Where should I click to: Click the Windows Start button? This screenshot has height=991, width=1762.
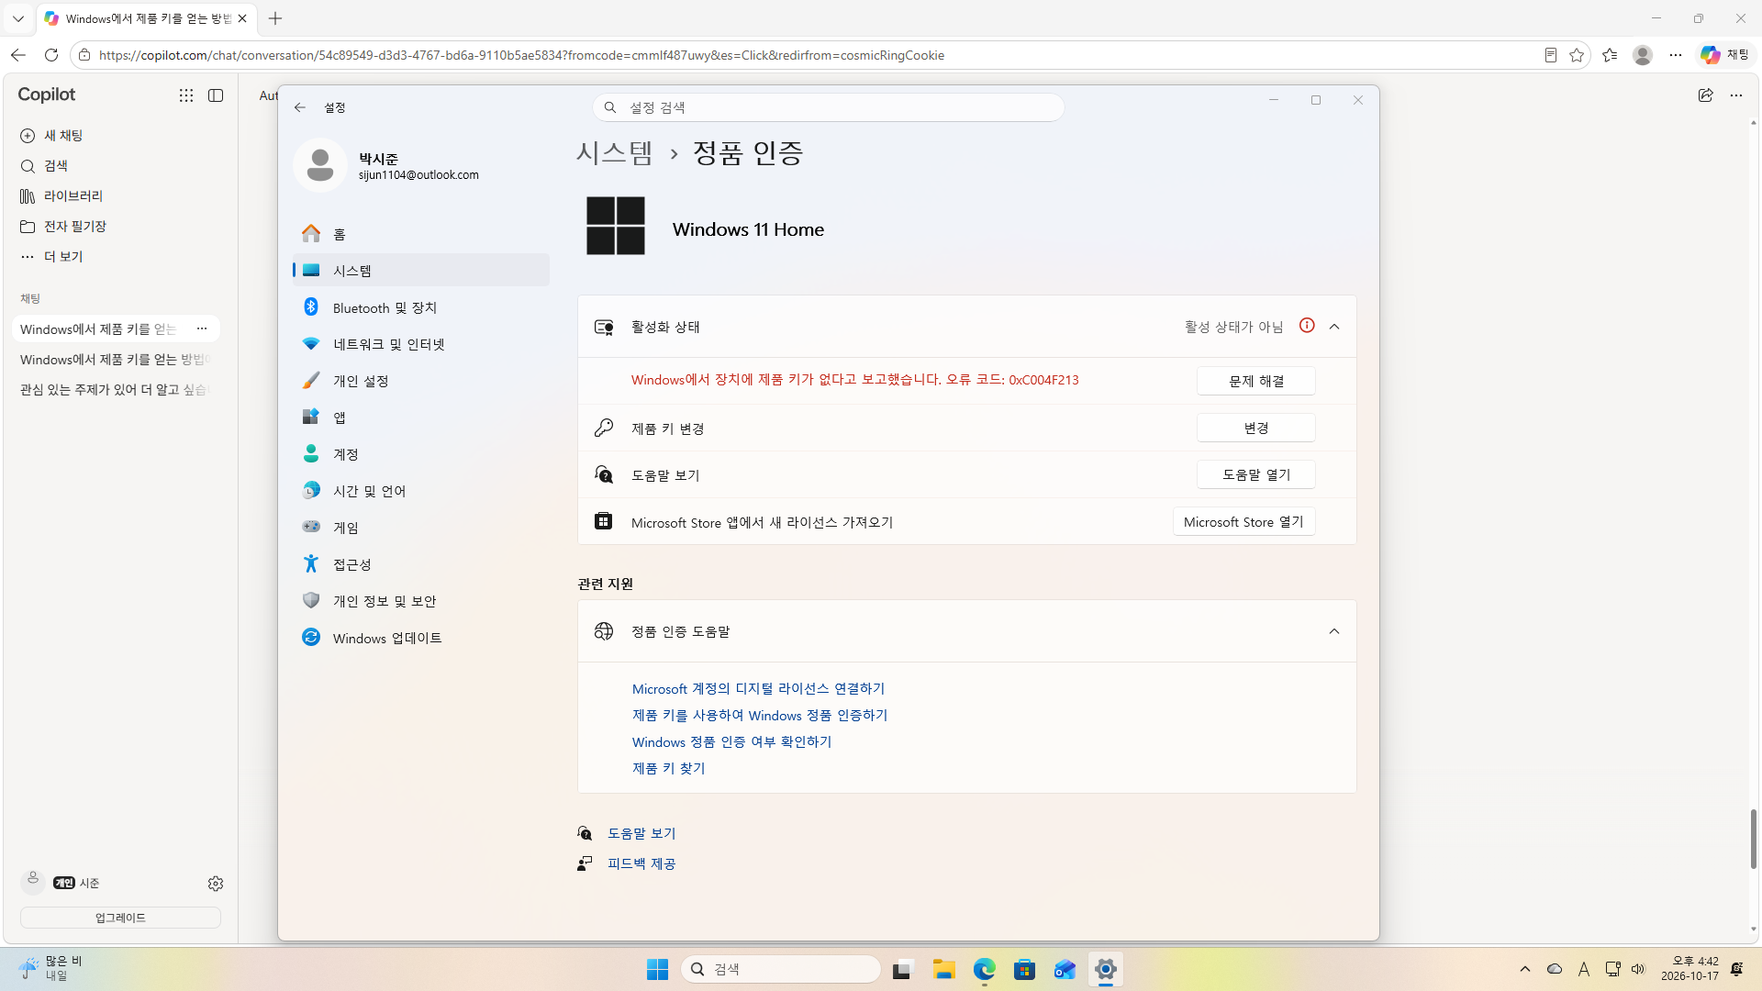click(x=657, y=969)
